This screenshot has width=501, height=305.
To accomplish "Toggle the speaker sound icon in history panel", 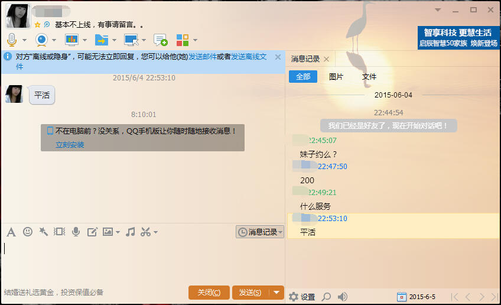I will (343, 297).
